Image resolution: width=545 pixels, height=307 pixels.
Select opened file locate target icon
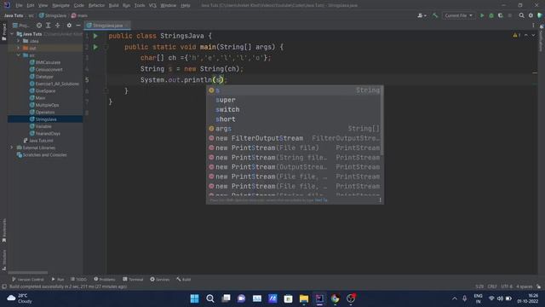pos(39,26)
